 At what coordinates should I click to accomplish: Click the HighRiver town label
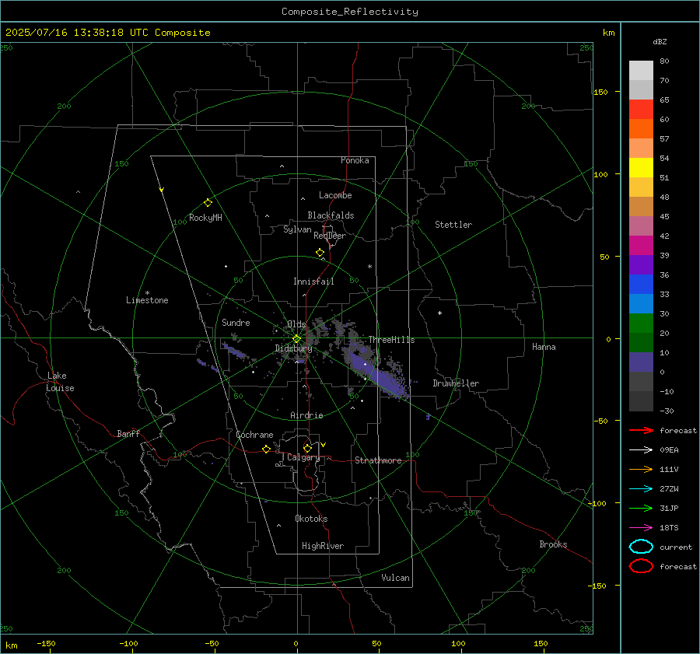point(323,546)
